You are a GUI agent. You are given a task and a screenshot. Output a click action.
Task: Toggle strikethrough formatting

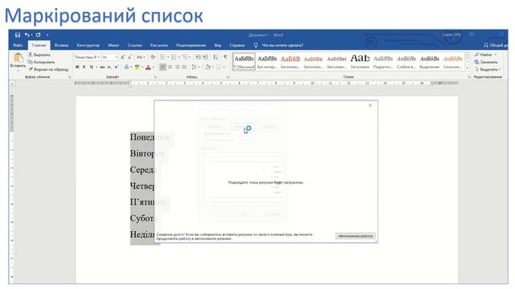click(102, 67)
